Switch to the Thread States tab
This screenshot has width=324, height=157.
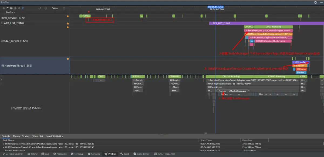coord(21,136)
